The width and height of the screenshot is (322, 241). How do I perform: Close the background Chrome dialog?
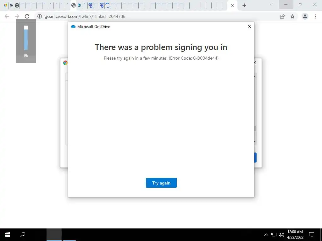255,63
